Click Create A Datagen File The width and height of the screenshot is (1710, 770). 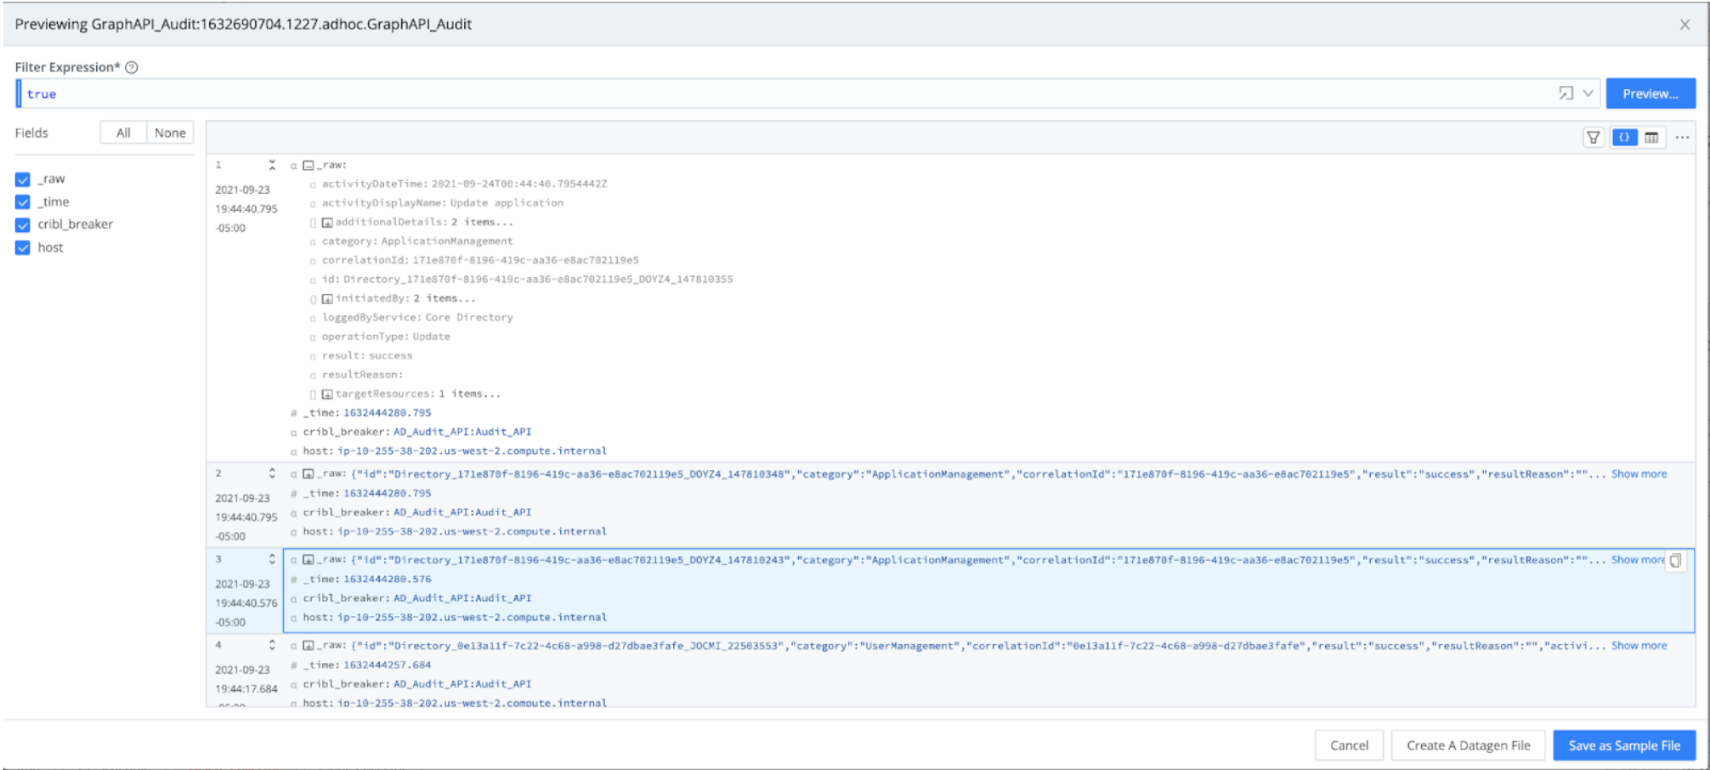(1468, 745)
